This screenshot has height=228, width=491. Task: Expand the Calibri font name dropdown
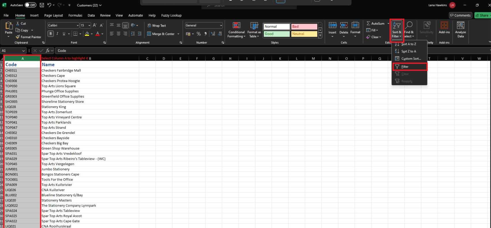(78, 25)
